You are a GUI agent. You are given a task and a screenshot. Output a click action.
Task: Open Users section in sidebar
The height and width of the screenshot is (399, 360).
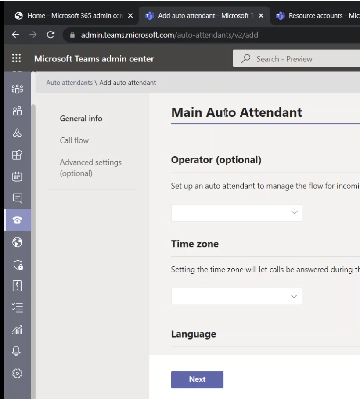point(17,111)
